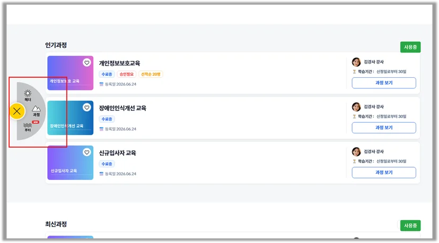The image size is (439, 243).
Task: Favorite the 개인정보보호교육 course with heart icon
Action: pos(87,62)
